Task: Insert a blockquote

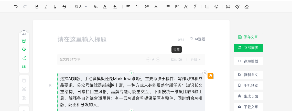Action: 177,7
